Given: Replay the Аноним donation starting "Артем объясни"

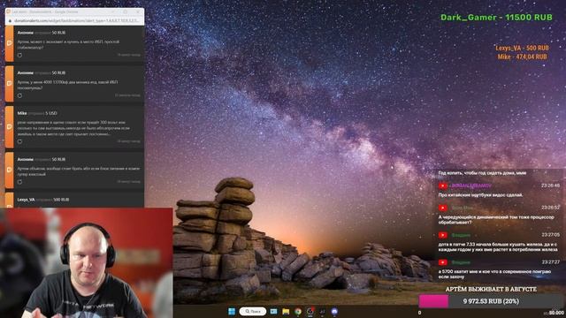Looking at the screenshot, I should point(19,182).
